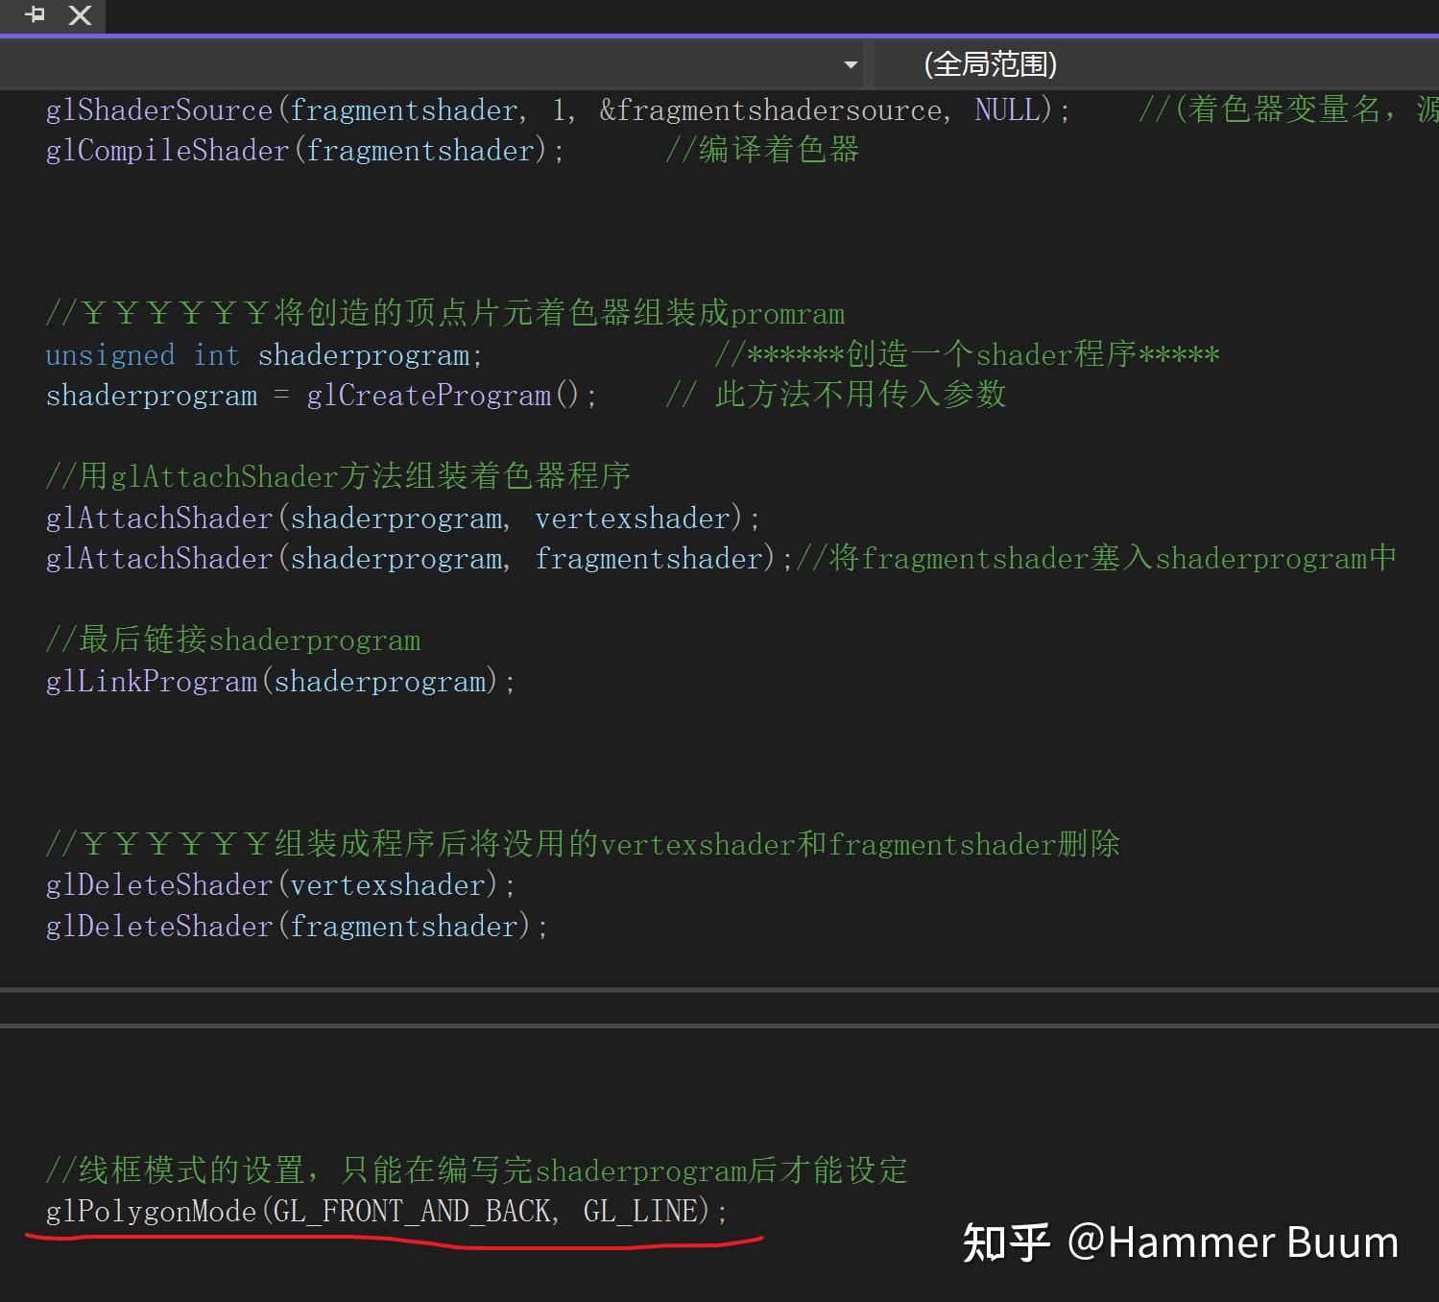Screen dimensions: 1439x1302
Task: Click the GL_FRONT_AND_BACK argument
Action: 415,1211
